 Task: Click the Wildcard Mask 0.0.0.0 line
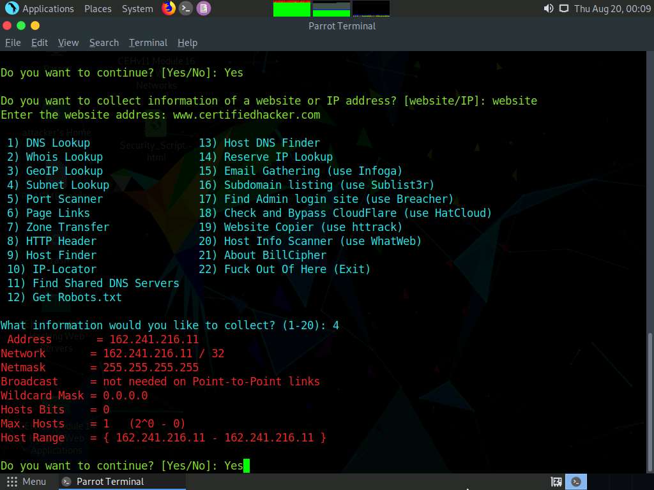tap(74, 396)
